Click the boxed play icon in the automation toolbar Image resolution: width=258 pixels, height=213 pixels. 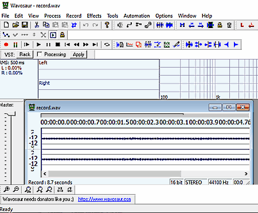point(53,35)
